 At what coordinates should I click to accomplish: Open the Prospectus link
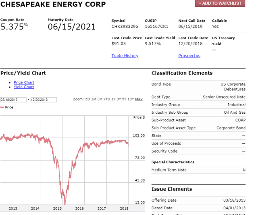189,56
